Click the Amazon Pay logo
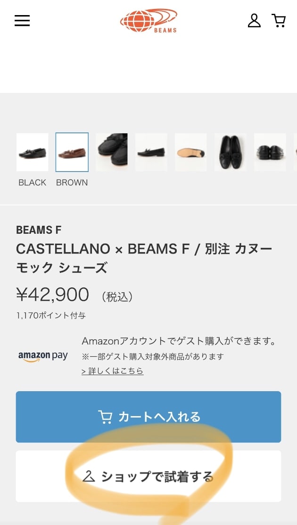297x525 pixels. tap(43, 356)
